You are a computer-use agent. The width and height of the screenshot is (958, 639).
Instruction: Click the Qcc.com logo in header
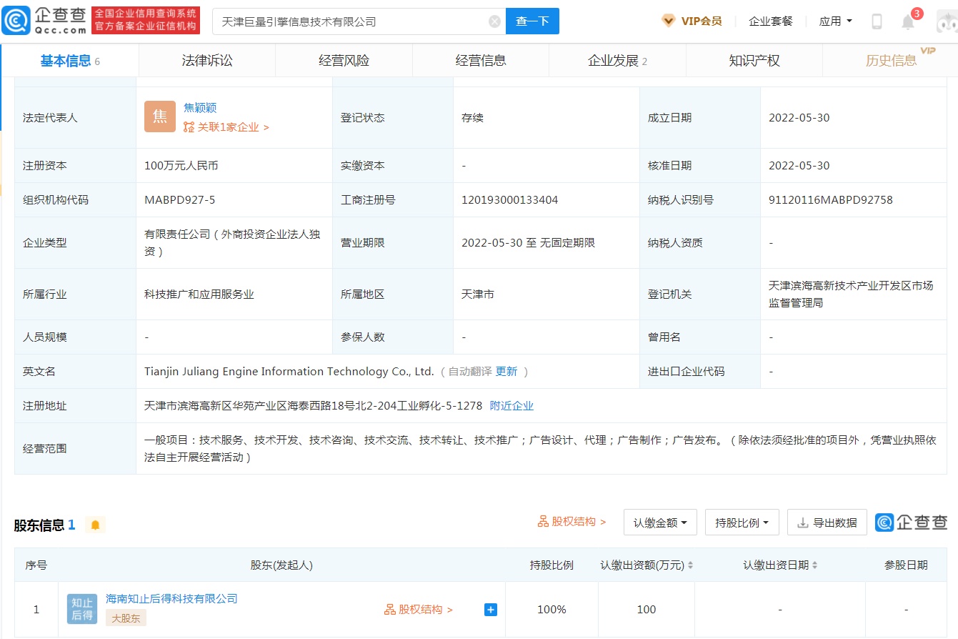[44, 21]
